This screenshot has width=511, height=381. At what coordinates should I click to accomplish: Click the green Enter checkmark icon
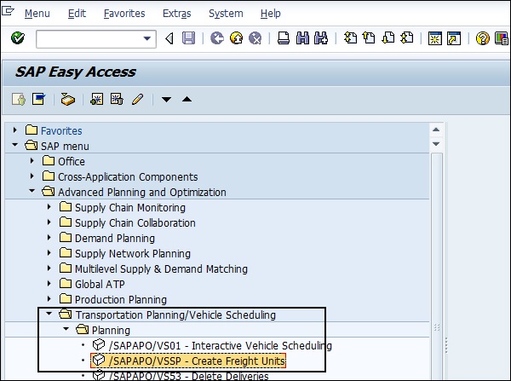point(18,38)
